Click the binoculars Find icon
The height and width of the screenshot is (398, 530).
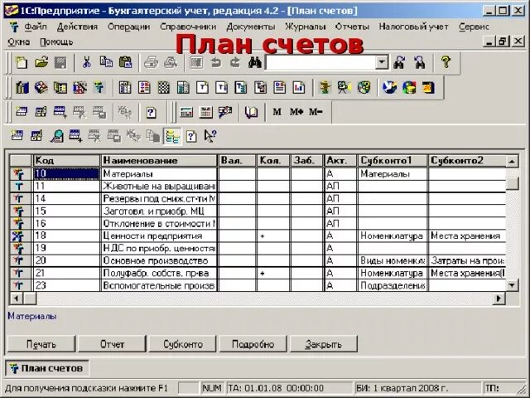click(x=255, y=63)
